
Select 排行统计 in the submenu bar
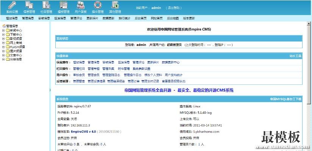pos(124,18)
